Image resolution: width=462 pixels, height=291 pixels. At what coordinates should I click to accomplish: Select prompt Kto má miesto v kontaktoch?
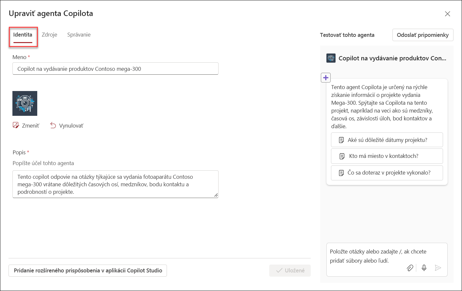click(x=387, y=156)
